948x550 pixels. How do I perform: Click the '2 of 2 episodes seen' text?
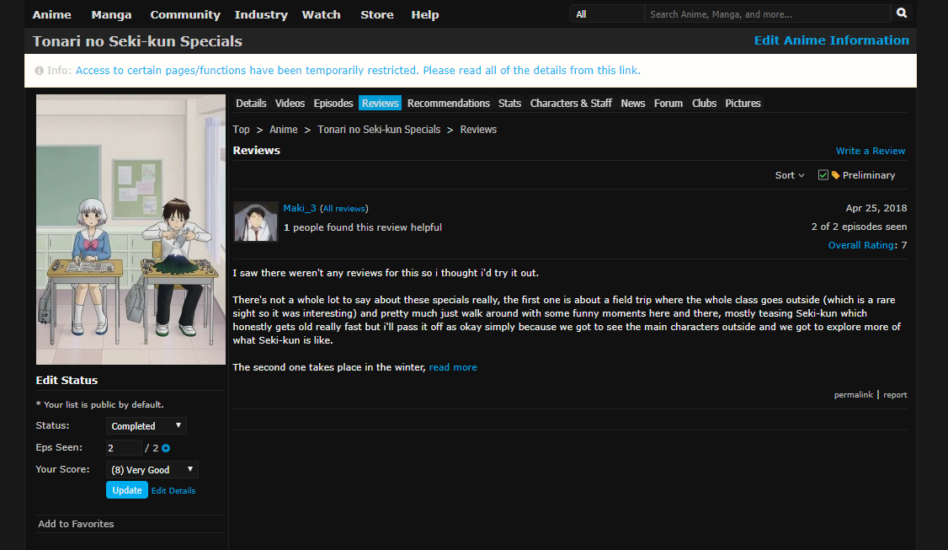[x=859, y=227]
